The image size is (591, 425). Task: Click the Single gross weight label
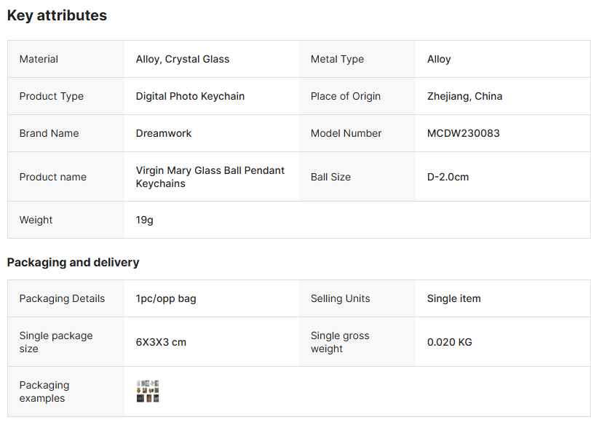pos(340,342)
